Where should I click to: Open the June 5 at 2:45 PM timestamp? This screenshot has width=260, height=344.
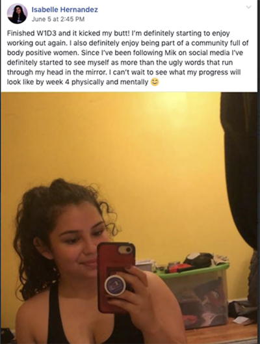pos(58,20)
